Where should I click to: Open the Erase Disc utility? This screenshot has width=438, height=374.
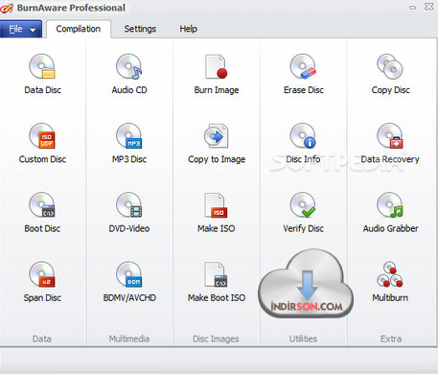[304, 74]
